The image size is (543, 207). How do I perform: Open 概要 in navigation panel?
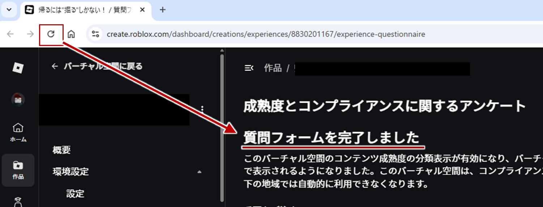61,150
